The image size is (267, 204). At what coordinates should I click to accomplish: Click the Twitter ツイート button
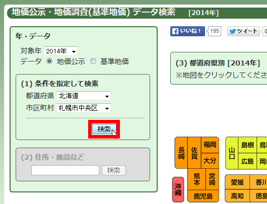click(243, 31)
